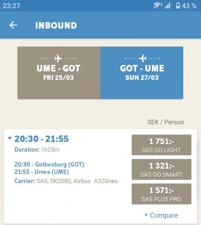
Task: Select SAS GO SMART fare 1 321:-
Action: pos(161,169)
